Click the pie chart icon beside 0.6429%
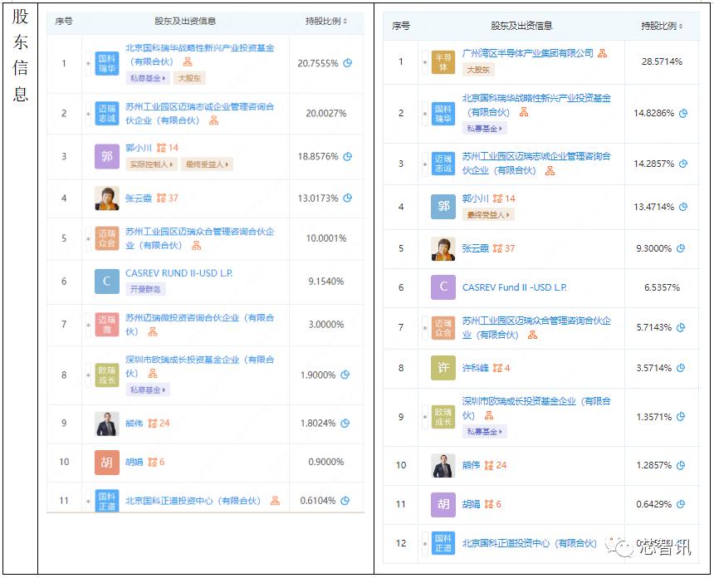 click(x=681, y=504)
